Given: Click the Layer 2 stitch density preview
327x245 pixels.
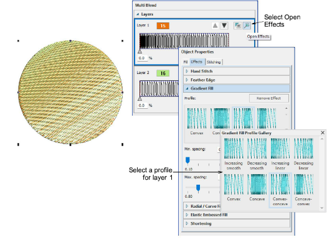Looking at the screenshot, I should pos(159,88).
